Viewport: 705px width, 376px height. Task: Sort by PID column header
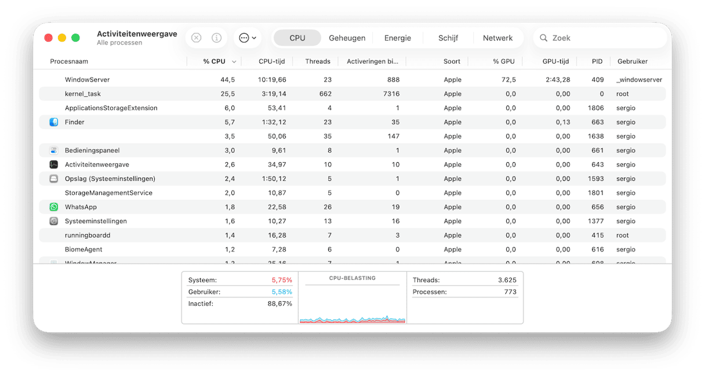(597, 61)
